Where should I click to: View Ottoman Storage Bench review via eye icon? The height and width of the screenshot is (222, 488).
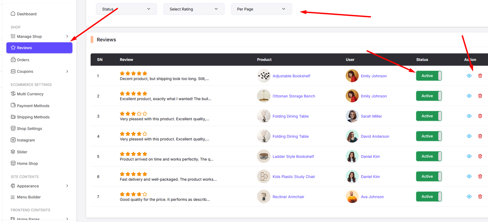469,96
